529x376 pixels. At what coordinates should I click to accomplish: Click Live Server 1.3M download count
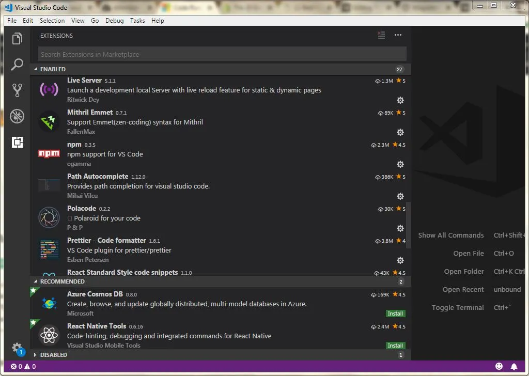pyautogui.click(x=384, y=81)
